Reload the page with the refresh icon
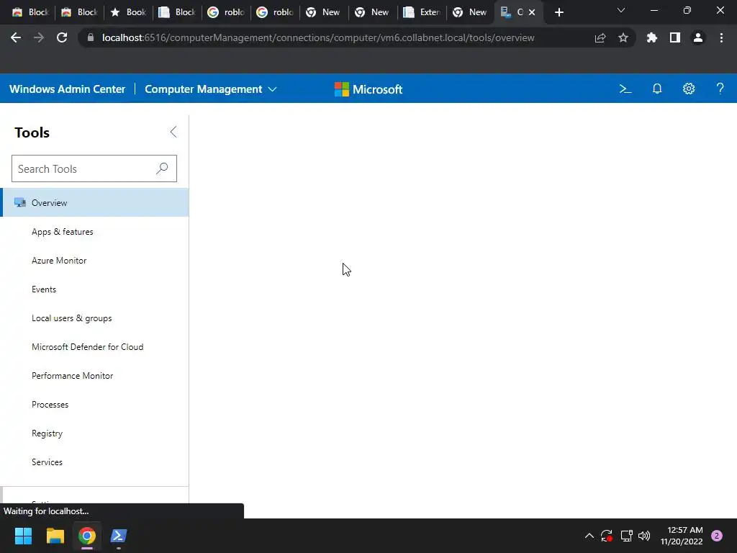 tap(62, 37)
